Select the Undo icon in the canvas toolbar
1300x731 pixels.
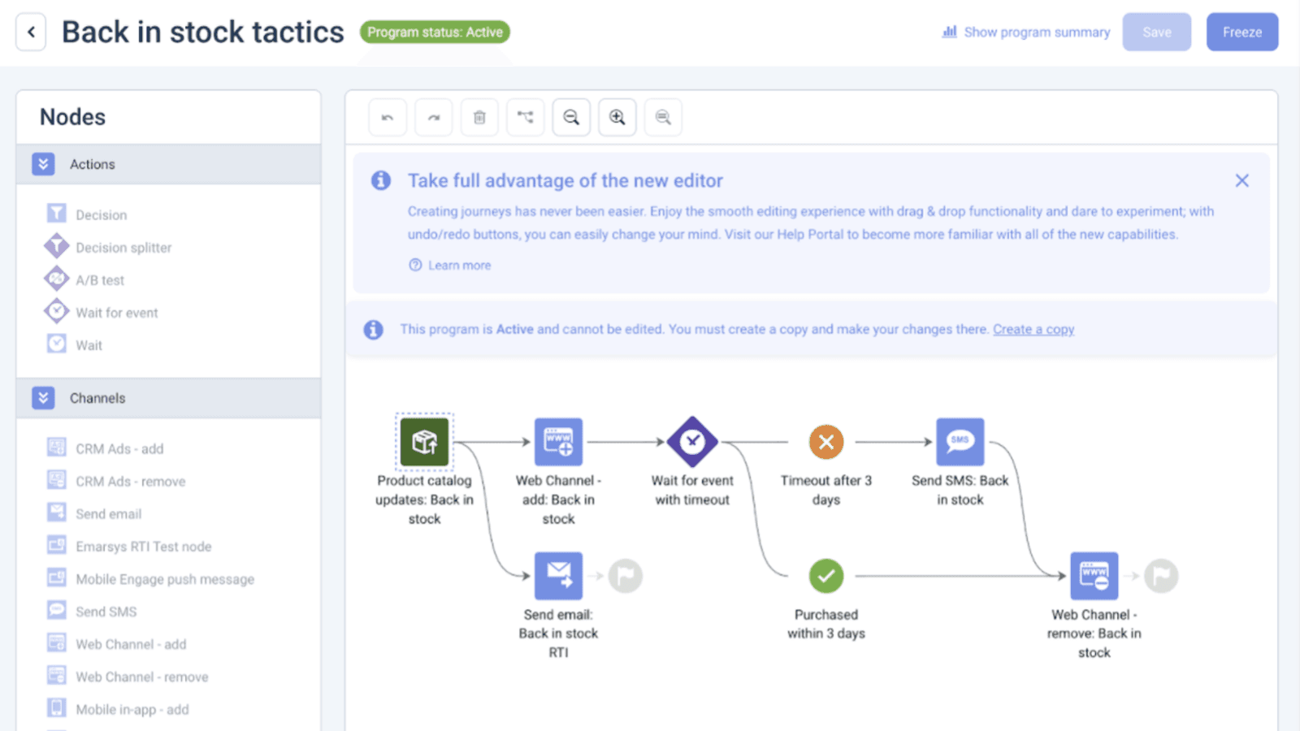(x=388, y=117)
